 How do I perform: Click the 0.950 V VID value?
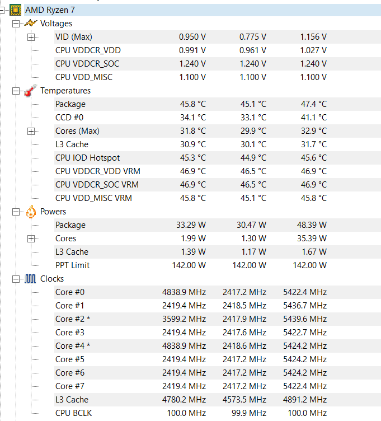[192, 37]
